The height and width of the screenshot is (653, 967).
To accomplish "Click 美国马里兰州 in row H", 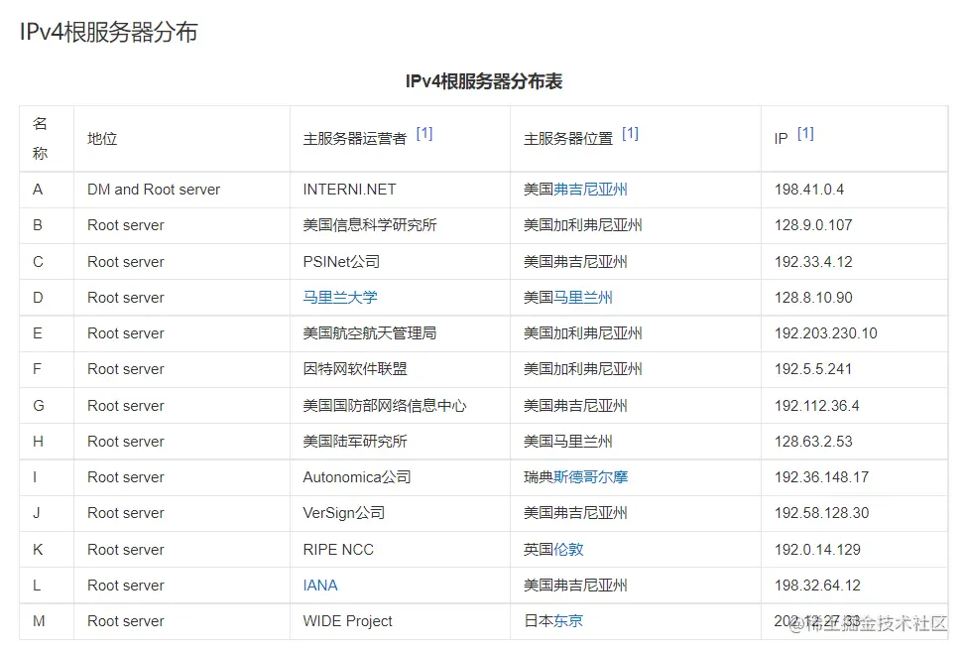I will click(x=568, y=442).
